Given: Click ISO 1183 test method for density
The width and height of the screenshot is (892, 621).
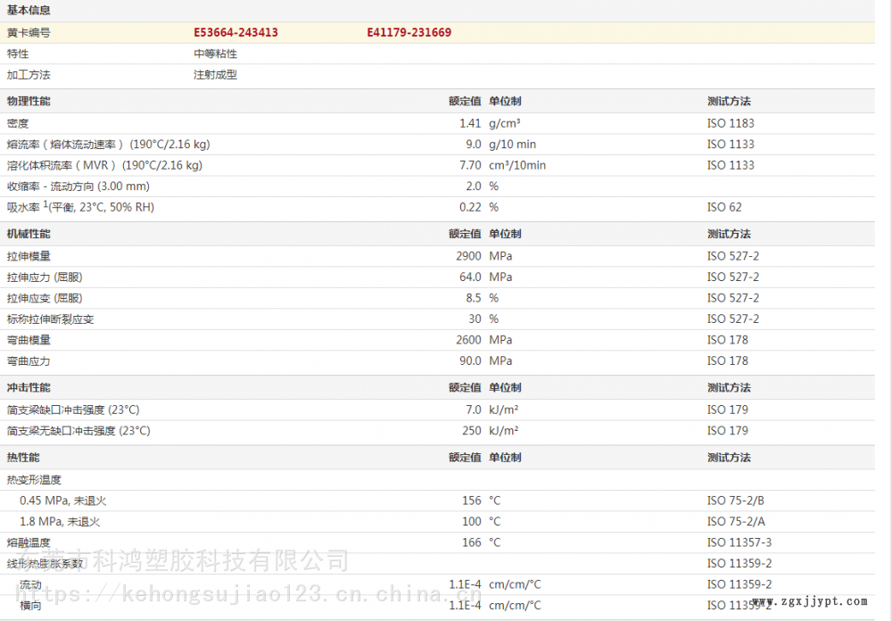Looking at the screenshot, I should point(731,123).
